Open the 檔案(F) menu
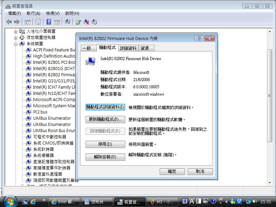Image resolution: width=276 pixels, height=207 pixels. (14, 13)
